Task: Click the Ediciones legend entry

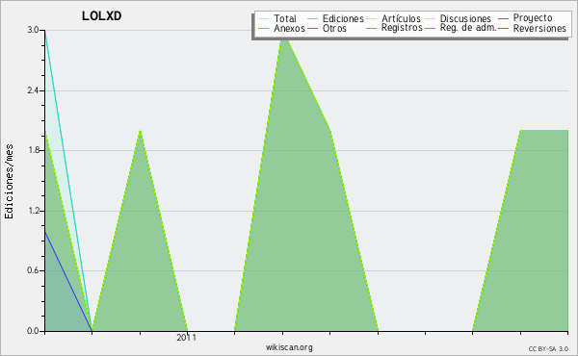Action: (x=335, y=18)
